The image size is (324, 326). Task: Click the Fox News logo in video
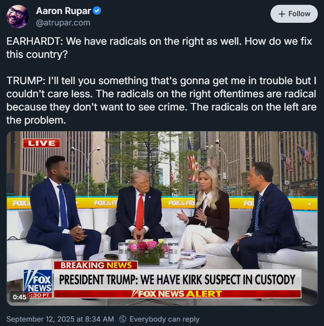pyautogui.click(x=38, y=281)
